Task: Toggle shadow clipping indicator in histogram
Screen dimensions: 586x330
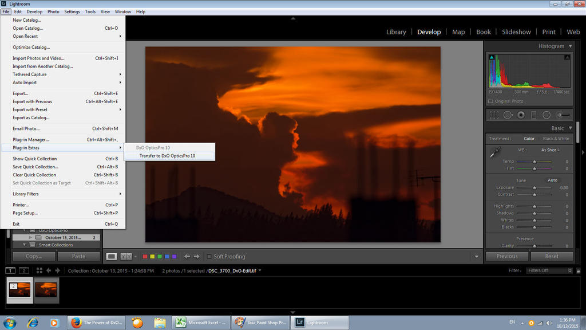Action: (x=491, y=57)
